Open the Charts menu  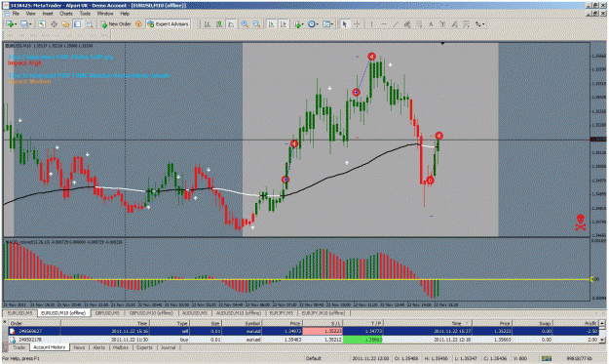(x=66, y=14)
